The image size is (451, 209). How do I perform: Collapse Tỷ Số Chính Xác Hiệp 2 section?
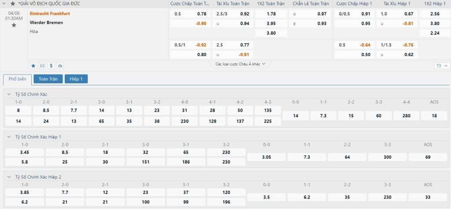coord(9,177)
